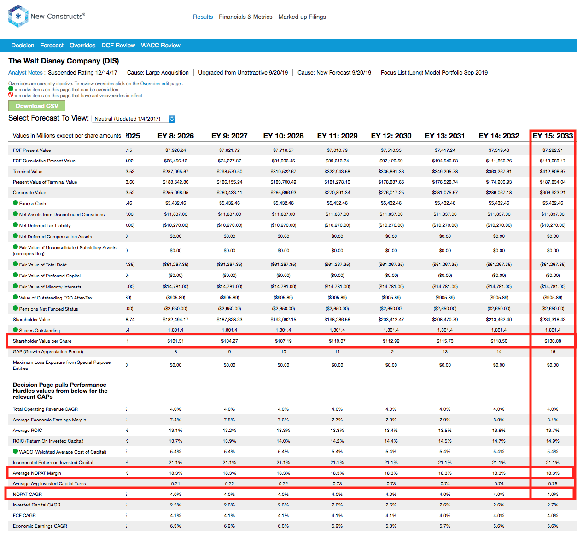577x535 pixels.
Task: Click Maximum Loss Exposure from Special Purpose Entities label
Action: (62, 365)
